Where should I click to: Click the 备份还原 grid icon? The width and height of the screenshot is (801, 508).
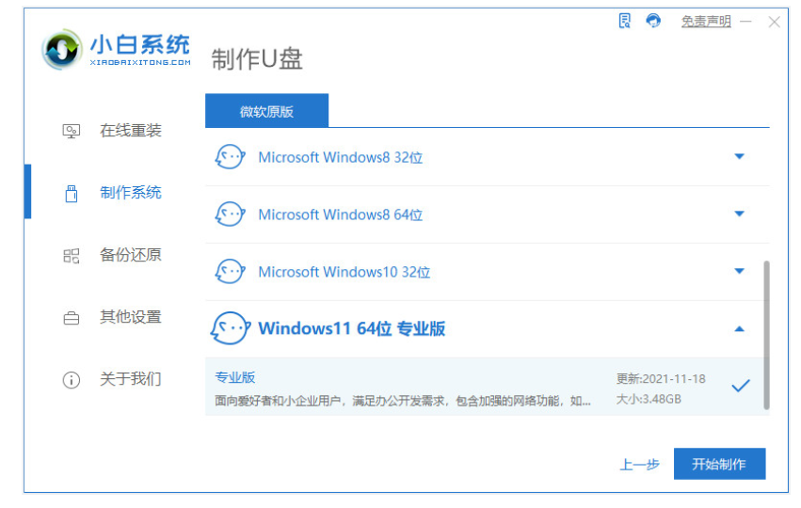(72, 255)
